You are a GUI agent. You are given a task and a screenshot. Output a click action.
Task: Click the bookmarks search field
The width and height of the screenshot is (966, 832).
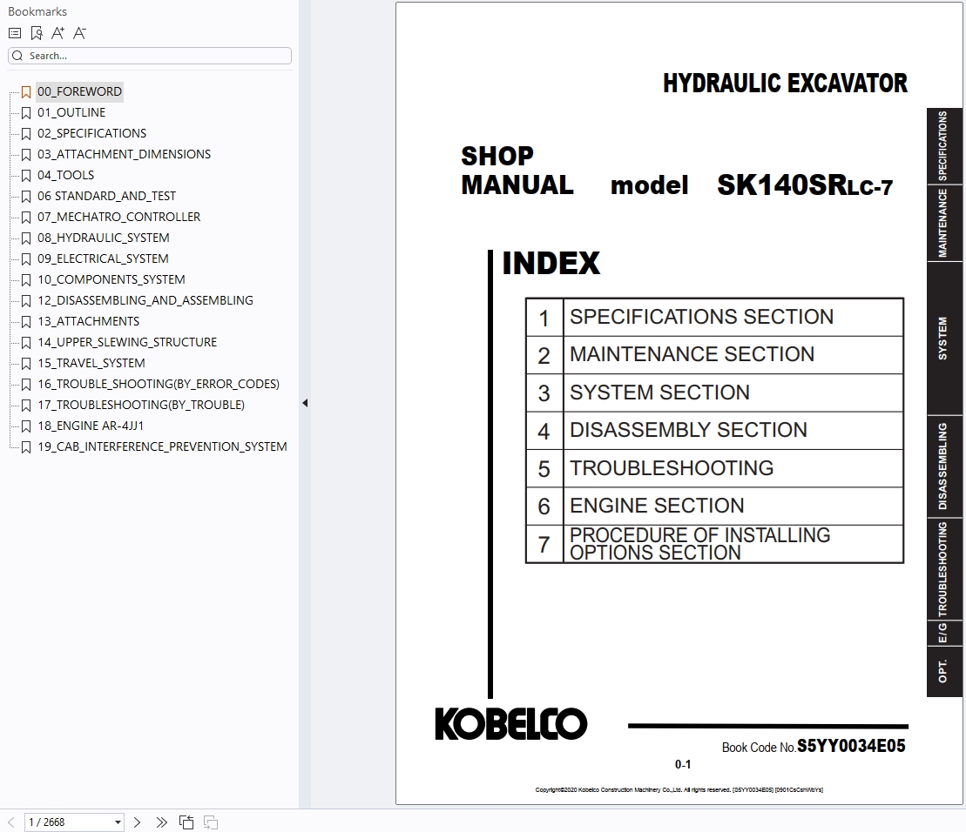[x=150, y=56]
